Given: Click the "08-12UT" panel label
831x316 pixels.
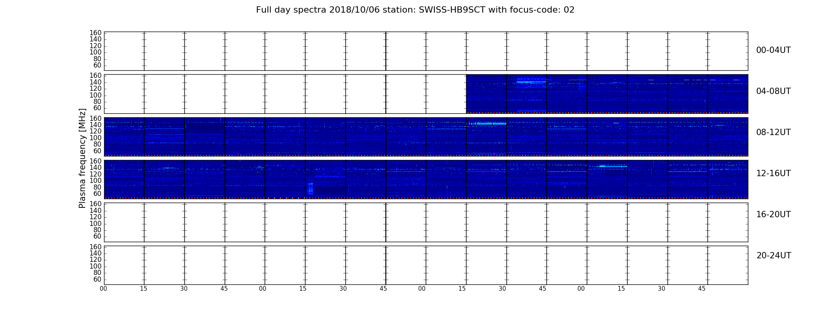Looking at the screenshot, I should tap(773, 132).
